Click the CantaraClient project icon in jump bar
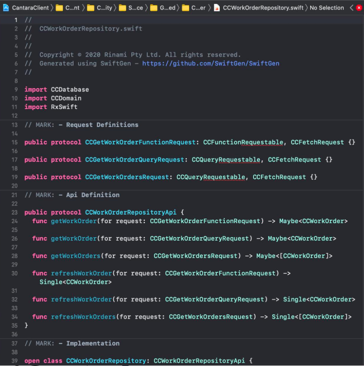Image resolution: width=364 pixels, height=366 pixels. [6, 7]
